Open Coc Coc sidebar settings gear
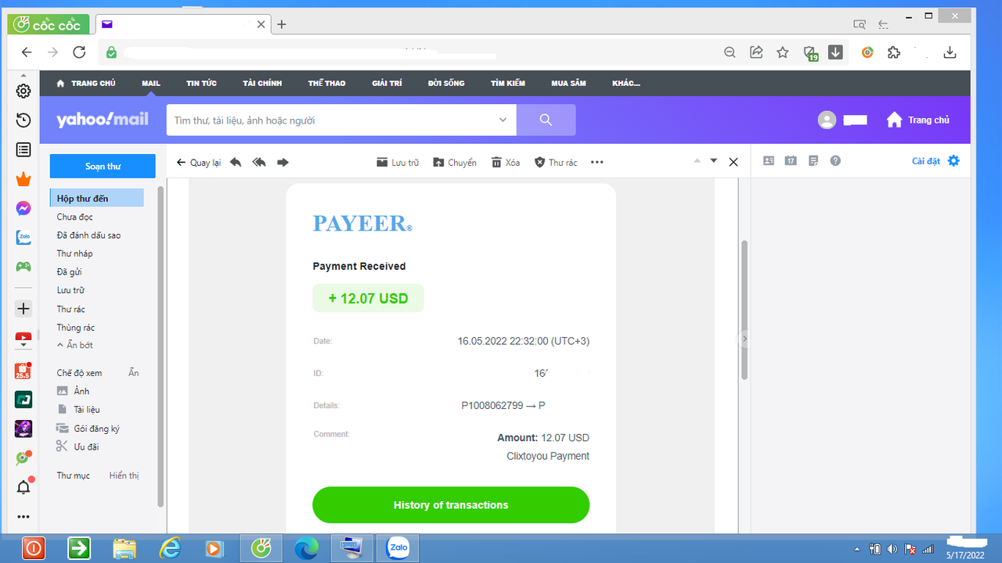 (x=23, y=91)
